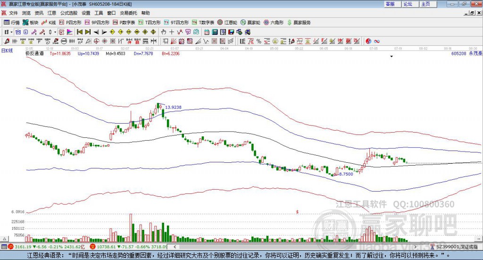The height and width of the screenshot is (260, 483).
Task: Open the 交易委托 menu
Action: click(128, 13)
